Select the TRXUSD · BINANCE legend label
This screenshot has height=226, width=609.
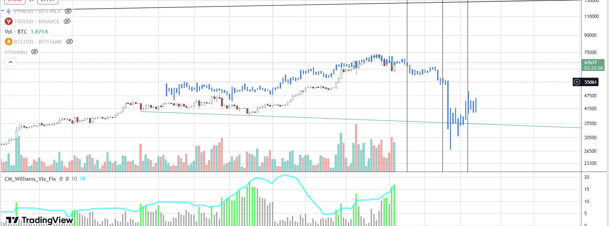pos(37,22)
